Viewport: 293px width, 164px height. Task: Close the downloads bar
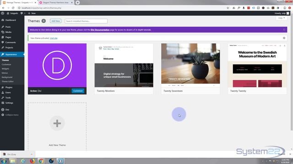[290, 154]
